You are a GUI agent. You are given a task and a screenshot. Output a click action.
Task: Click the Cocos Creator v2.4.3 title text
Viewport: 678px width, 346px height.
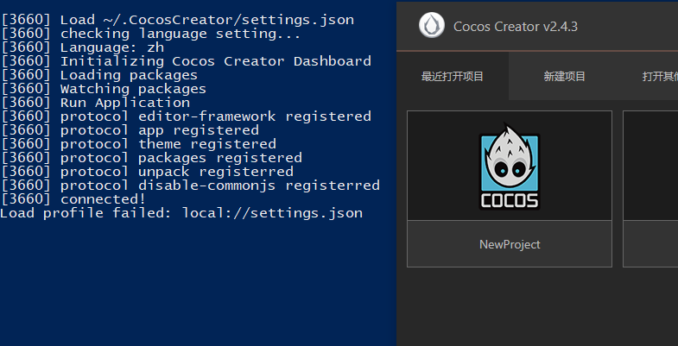coord(516,27)
